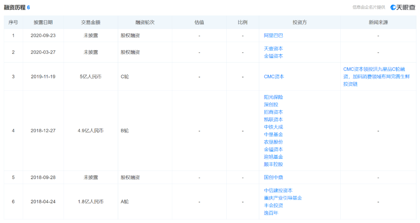Open the CMC资本领投洪九果品C轮融资 news link
The width and height of the screenshot is (420, 223).
[376, 77]
